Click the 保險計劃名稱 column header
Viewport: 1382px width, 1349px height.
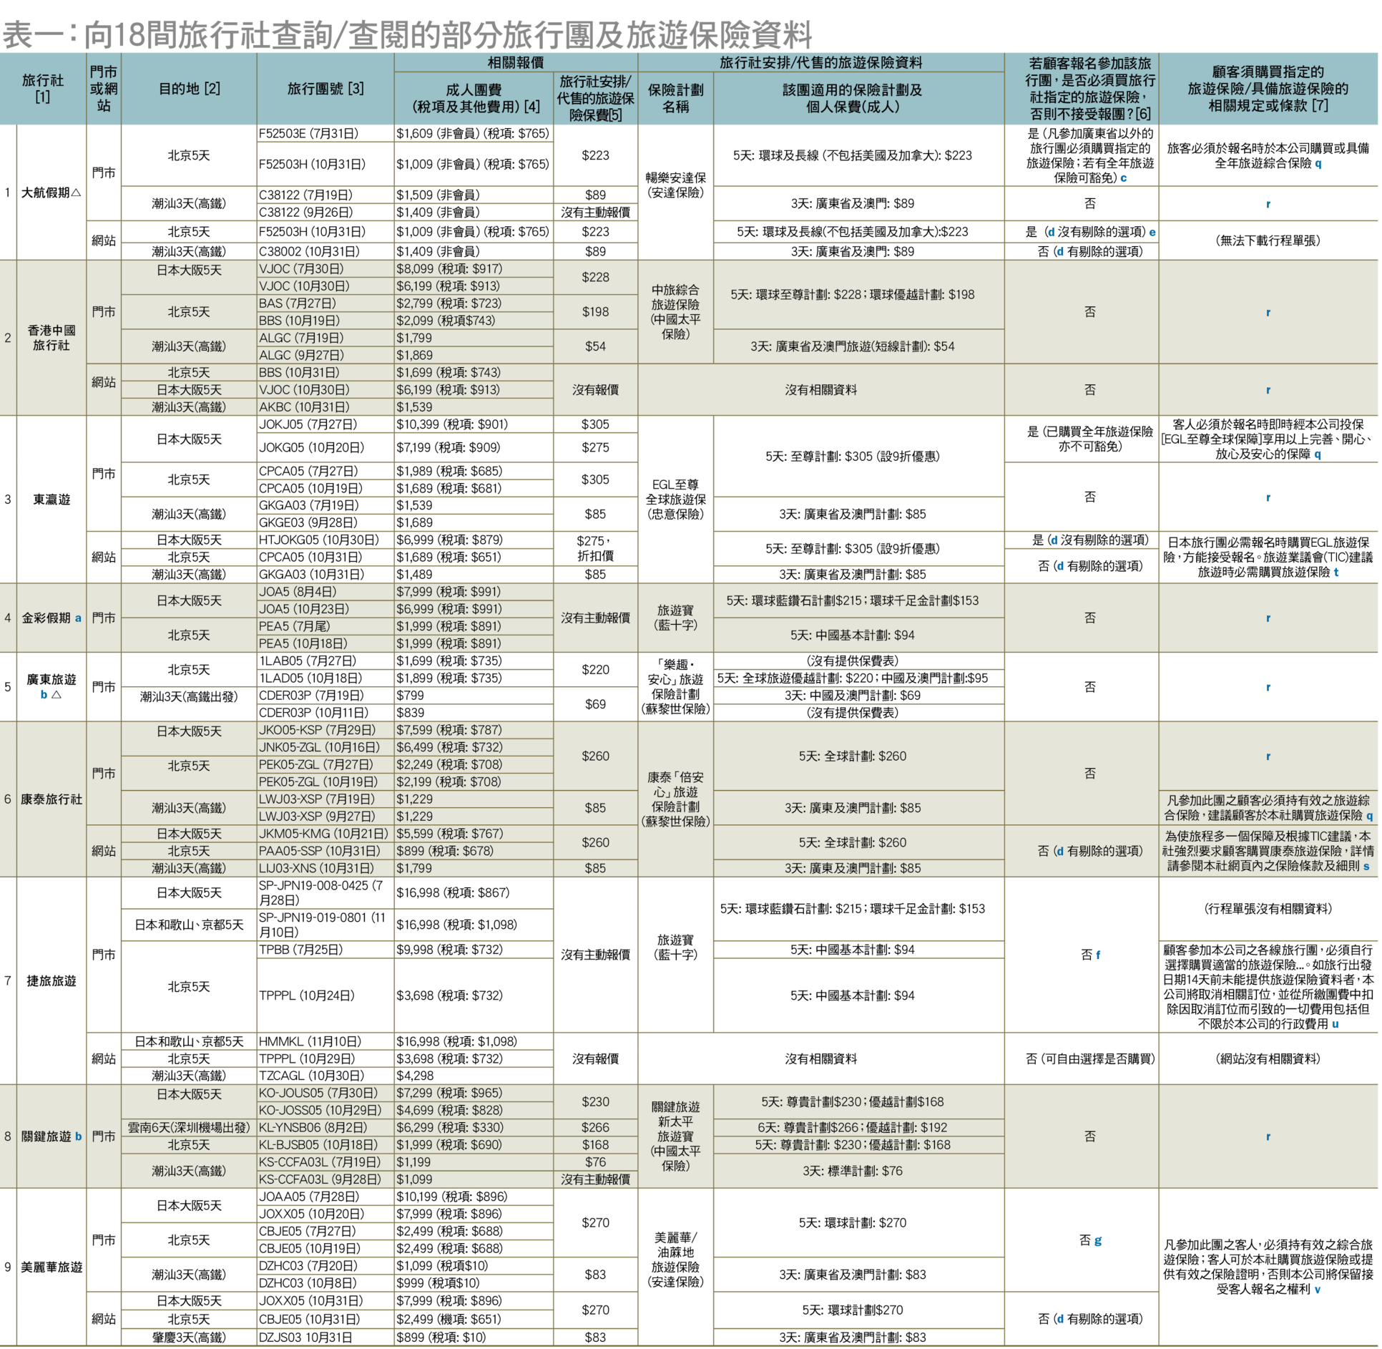coord(675,98)
